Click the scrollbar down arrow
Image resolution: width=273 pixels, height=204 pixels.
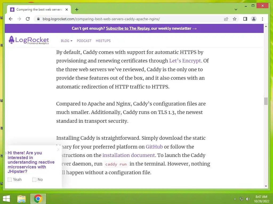pos(266,186)
